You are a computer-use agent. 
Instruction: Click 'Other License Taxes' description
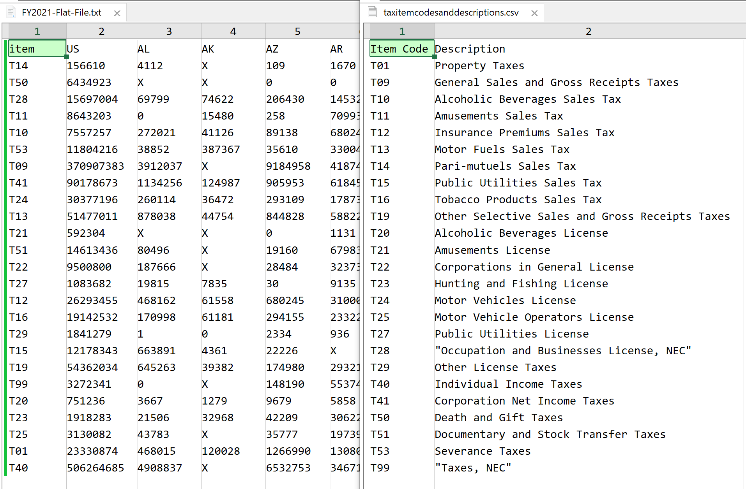496,368
